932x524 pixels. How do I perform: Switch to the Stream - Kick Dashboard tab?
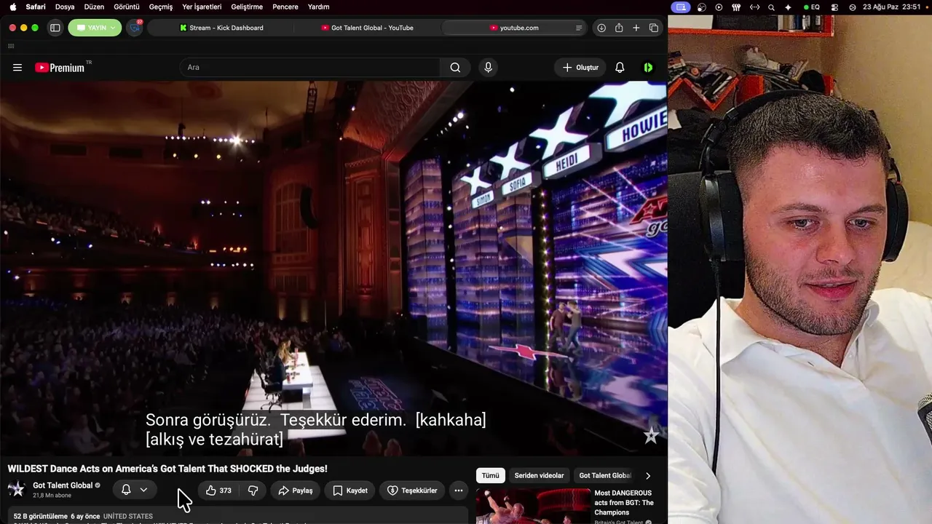point(221,28)
